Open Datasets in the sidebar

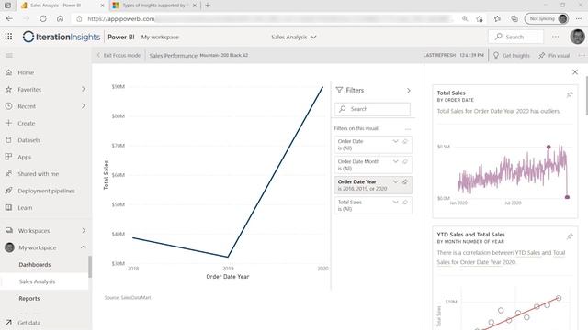(28, 140)
